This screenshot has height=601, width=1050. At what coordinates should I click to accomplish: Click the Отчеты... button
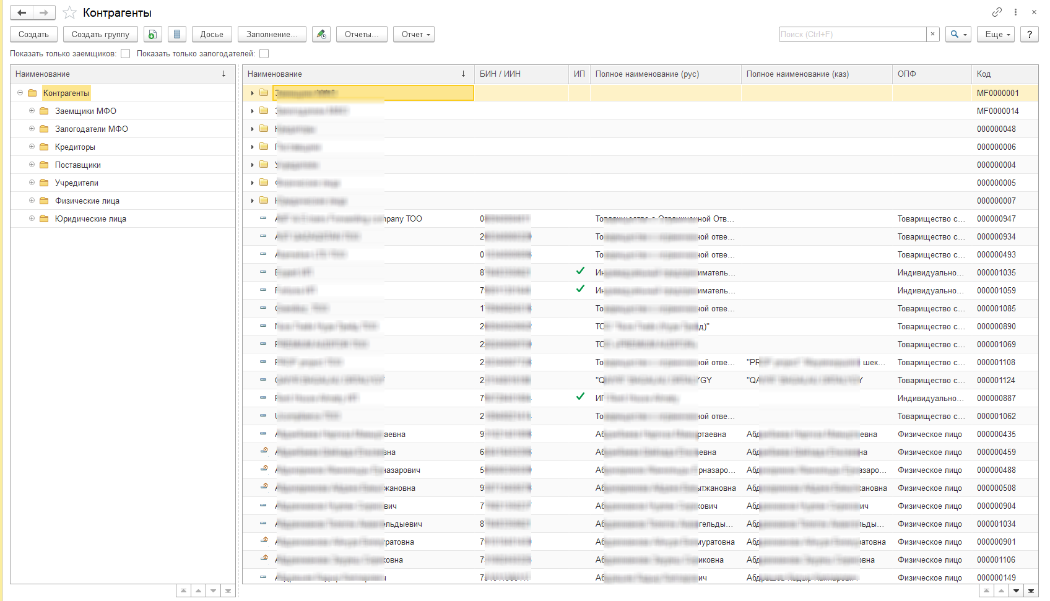pos(362,34)
